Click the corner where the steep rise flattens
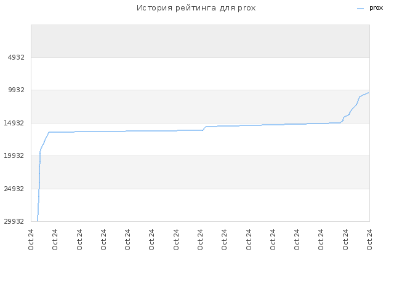Image resolution: width=394 pixels, height=295 pixels. [49, 132]
